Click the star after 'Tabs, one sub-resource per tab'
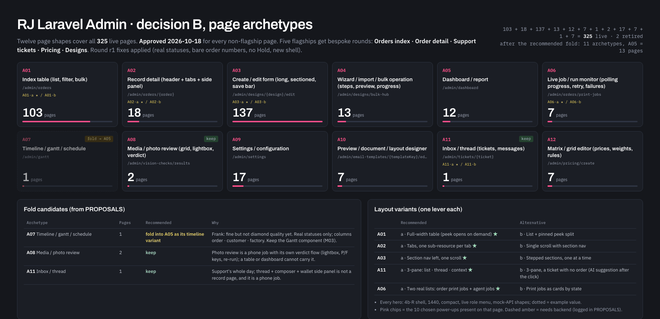660x319 pixels. 475,246
